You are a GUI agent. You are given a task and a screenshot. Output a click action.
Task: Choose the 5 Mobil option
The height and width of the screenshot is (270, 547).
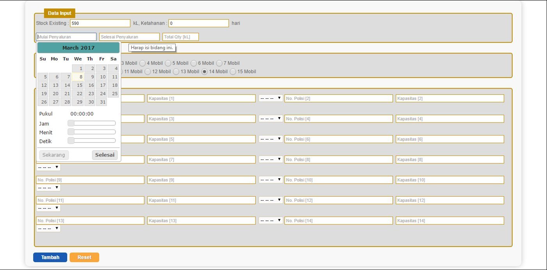pyautogui.click(x=168, y=63)
